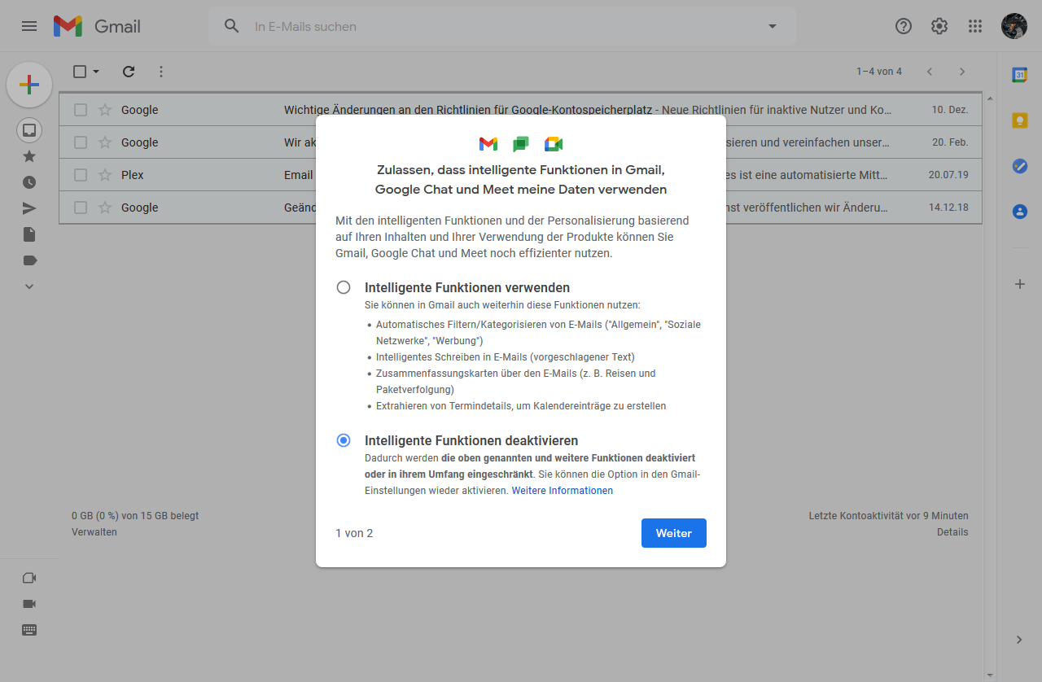Click the scrollbar down arrow
The width and height of the screenshot is (1042, 682).
990,675
